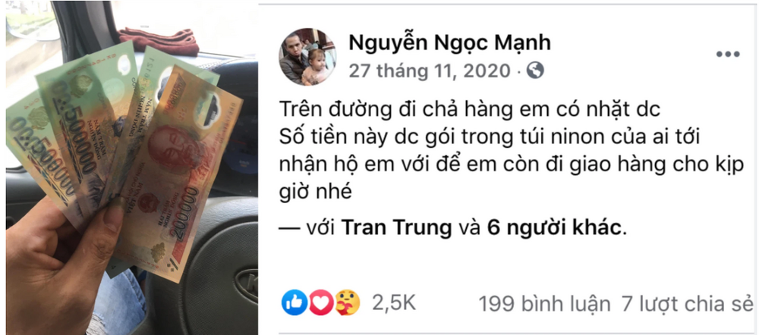View the 7 lượt chia sẻ shares
The width and height of the screenshot is (759, 335).
coord(688,304)
